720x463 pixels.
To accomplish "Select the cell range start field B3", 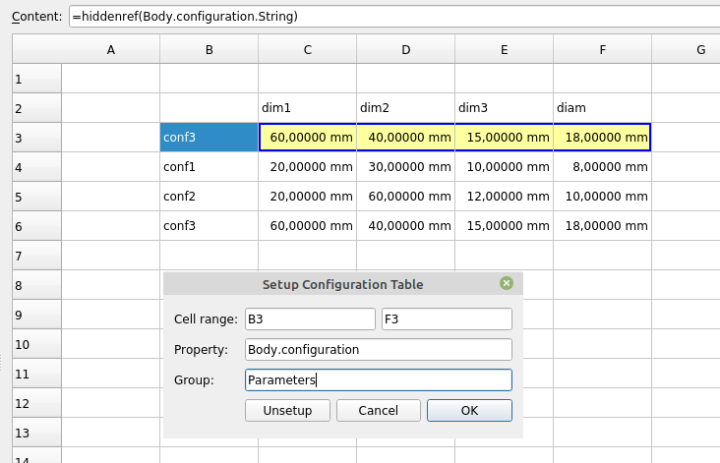I will (310, 319).
